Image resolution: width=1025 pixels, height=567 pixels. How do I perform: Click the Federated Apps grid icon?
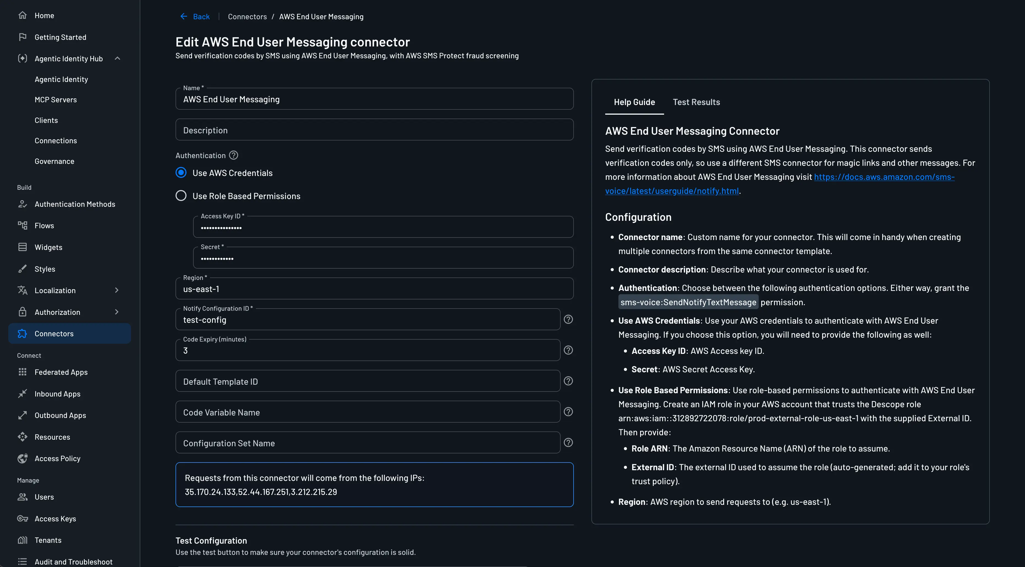(23, 372)
